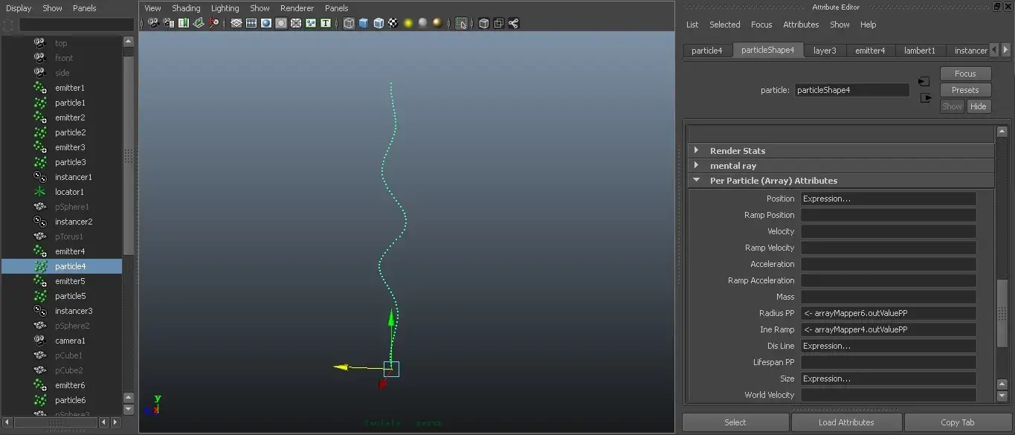Open Outliner Show menu
The height and width of the screenshot is (435, 1015).
point(52,8)
